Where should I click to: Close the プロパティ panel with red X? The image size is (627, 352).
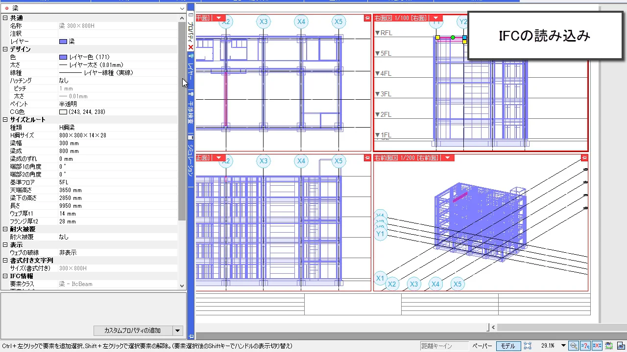[x=191, y=47]
